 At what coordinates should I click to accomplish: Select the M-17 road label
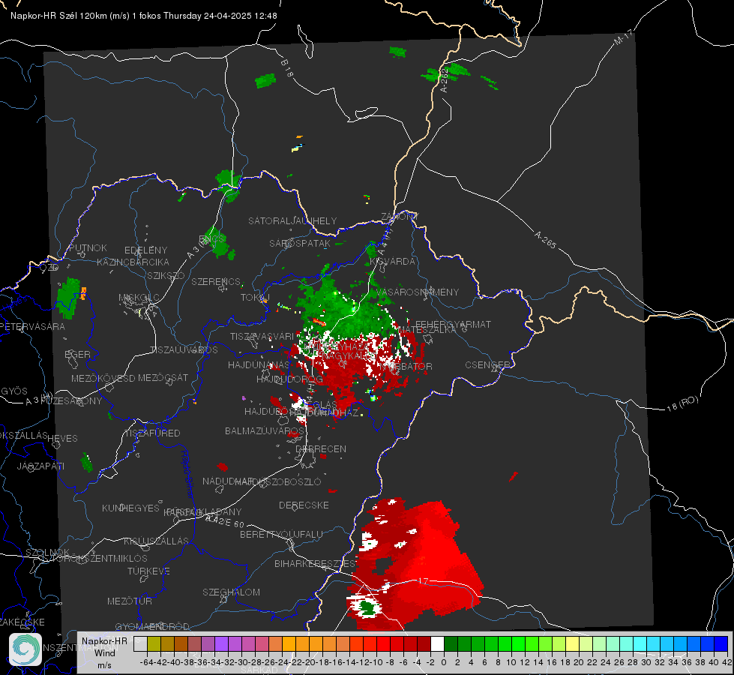click(x=624, y=37)
